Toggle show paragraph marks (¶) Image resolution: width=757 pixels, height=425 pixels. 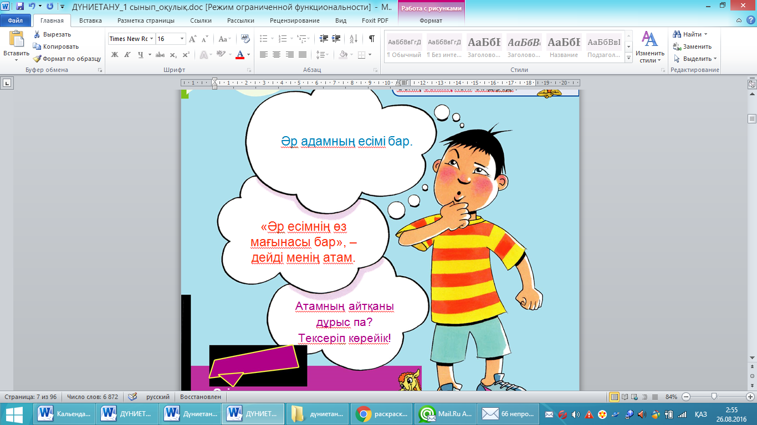(371, 39)
